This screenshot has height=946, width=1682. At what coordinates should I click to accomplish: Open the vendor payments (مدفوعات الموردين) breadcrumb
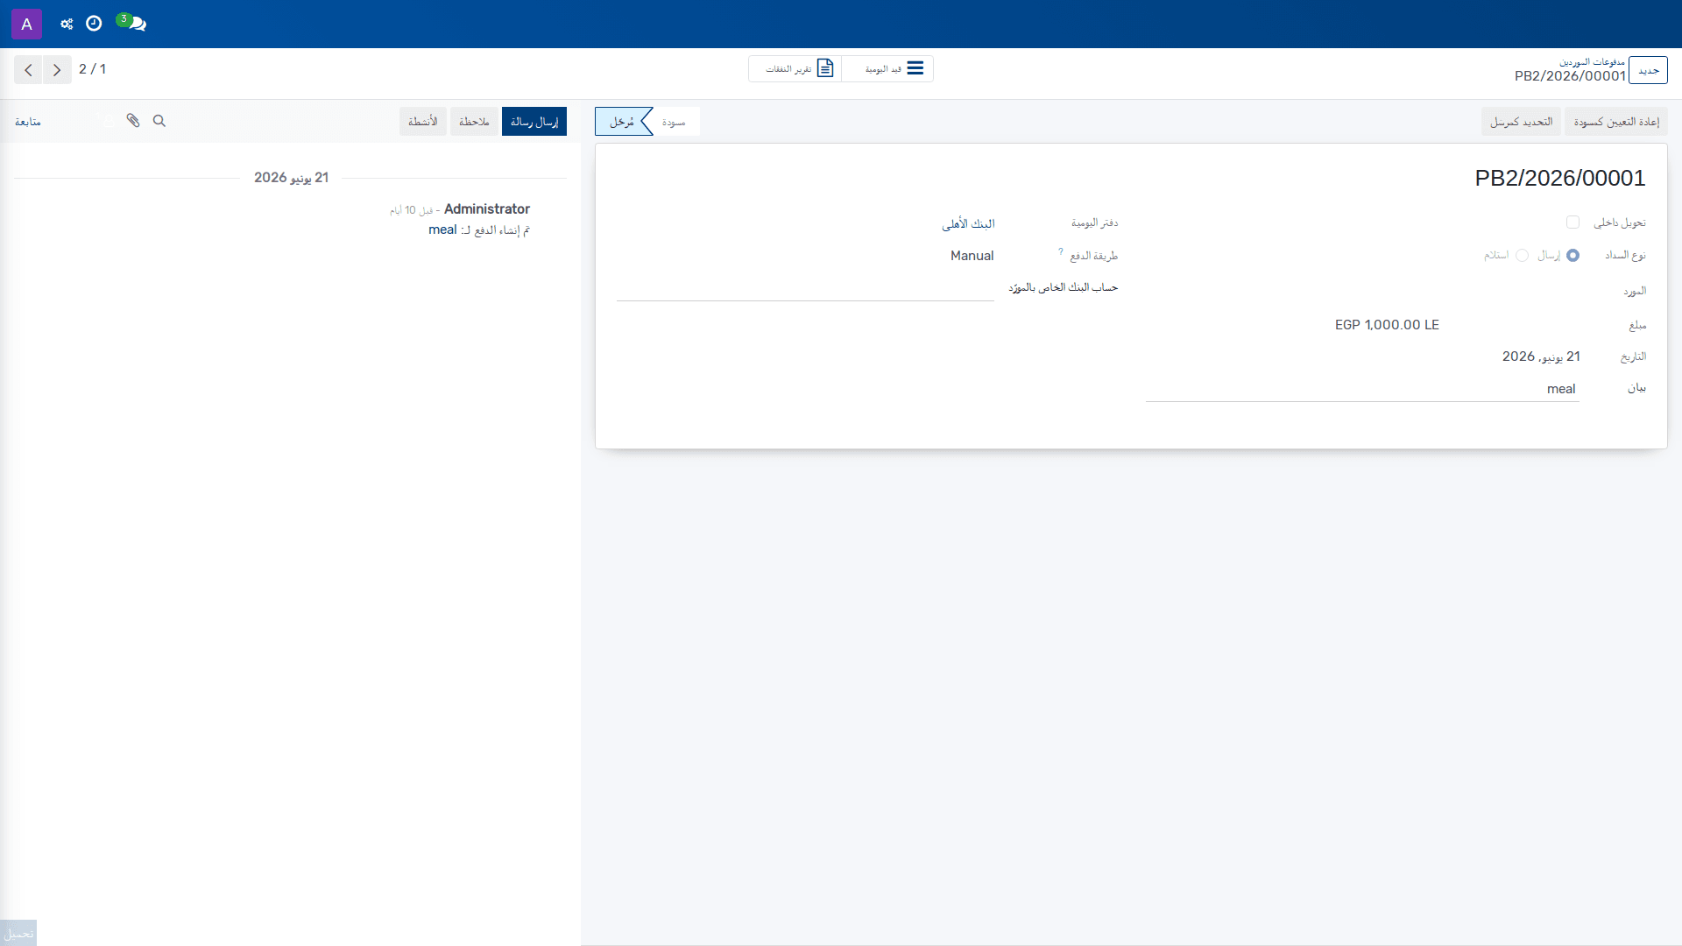(1592, 62)
